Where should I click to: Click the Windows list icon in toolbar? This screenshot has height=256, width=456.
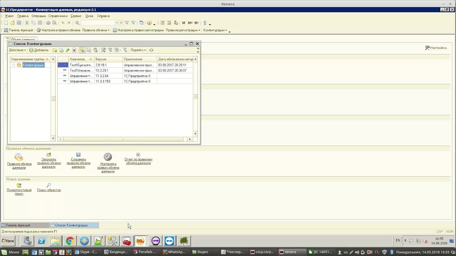pos(141,23)
